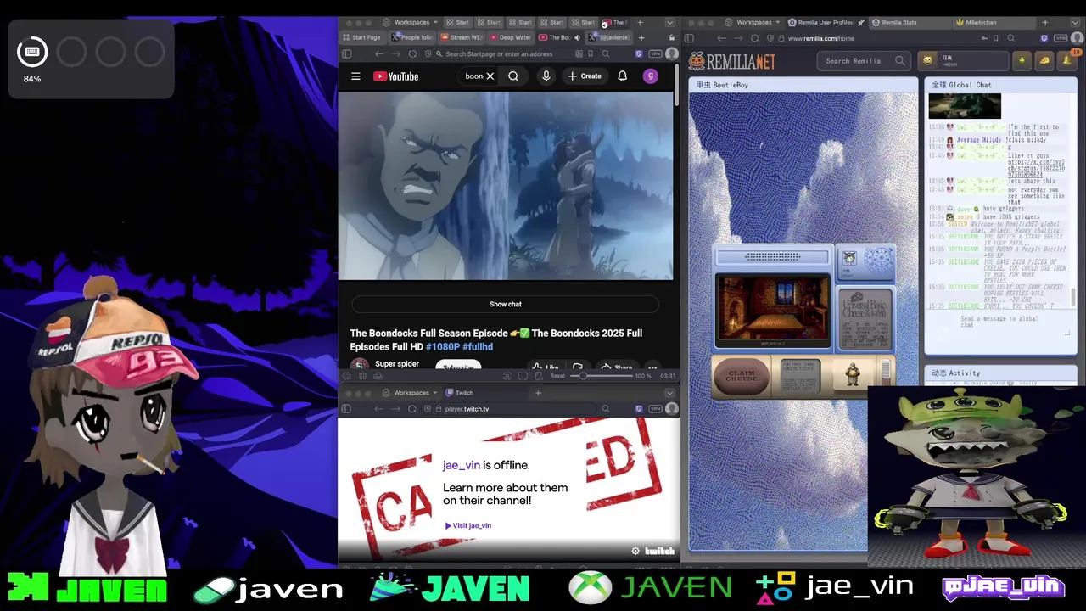Switch to Start Page tab
The height and width of the screenshot is (611, 1086).
(x=363, y=37)
